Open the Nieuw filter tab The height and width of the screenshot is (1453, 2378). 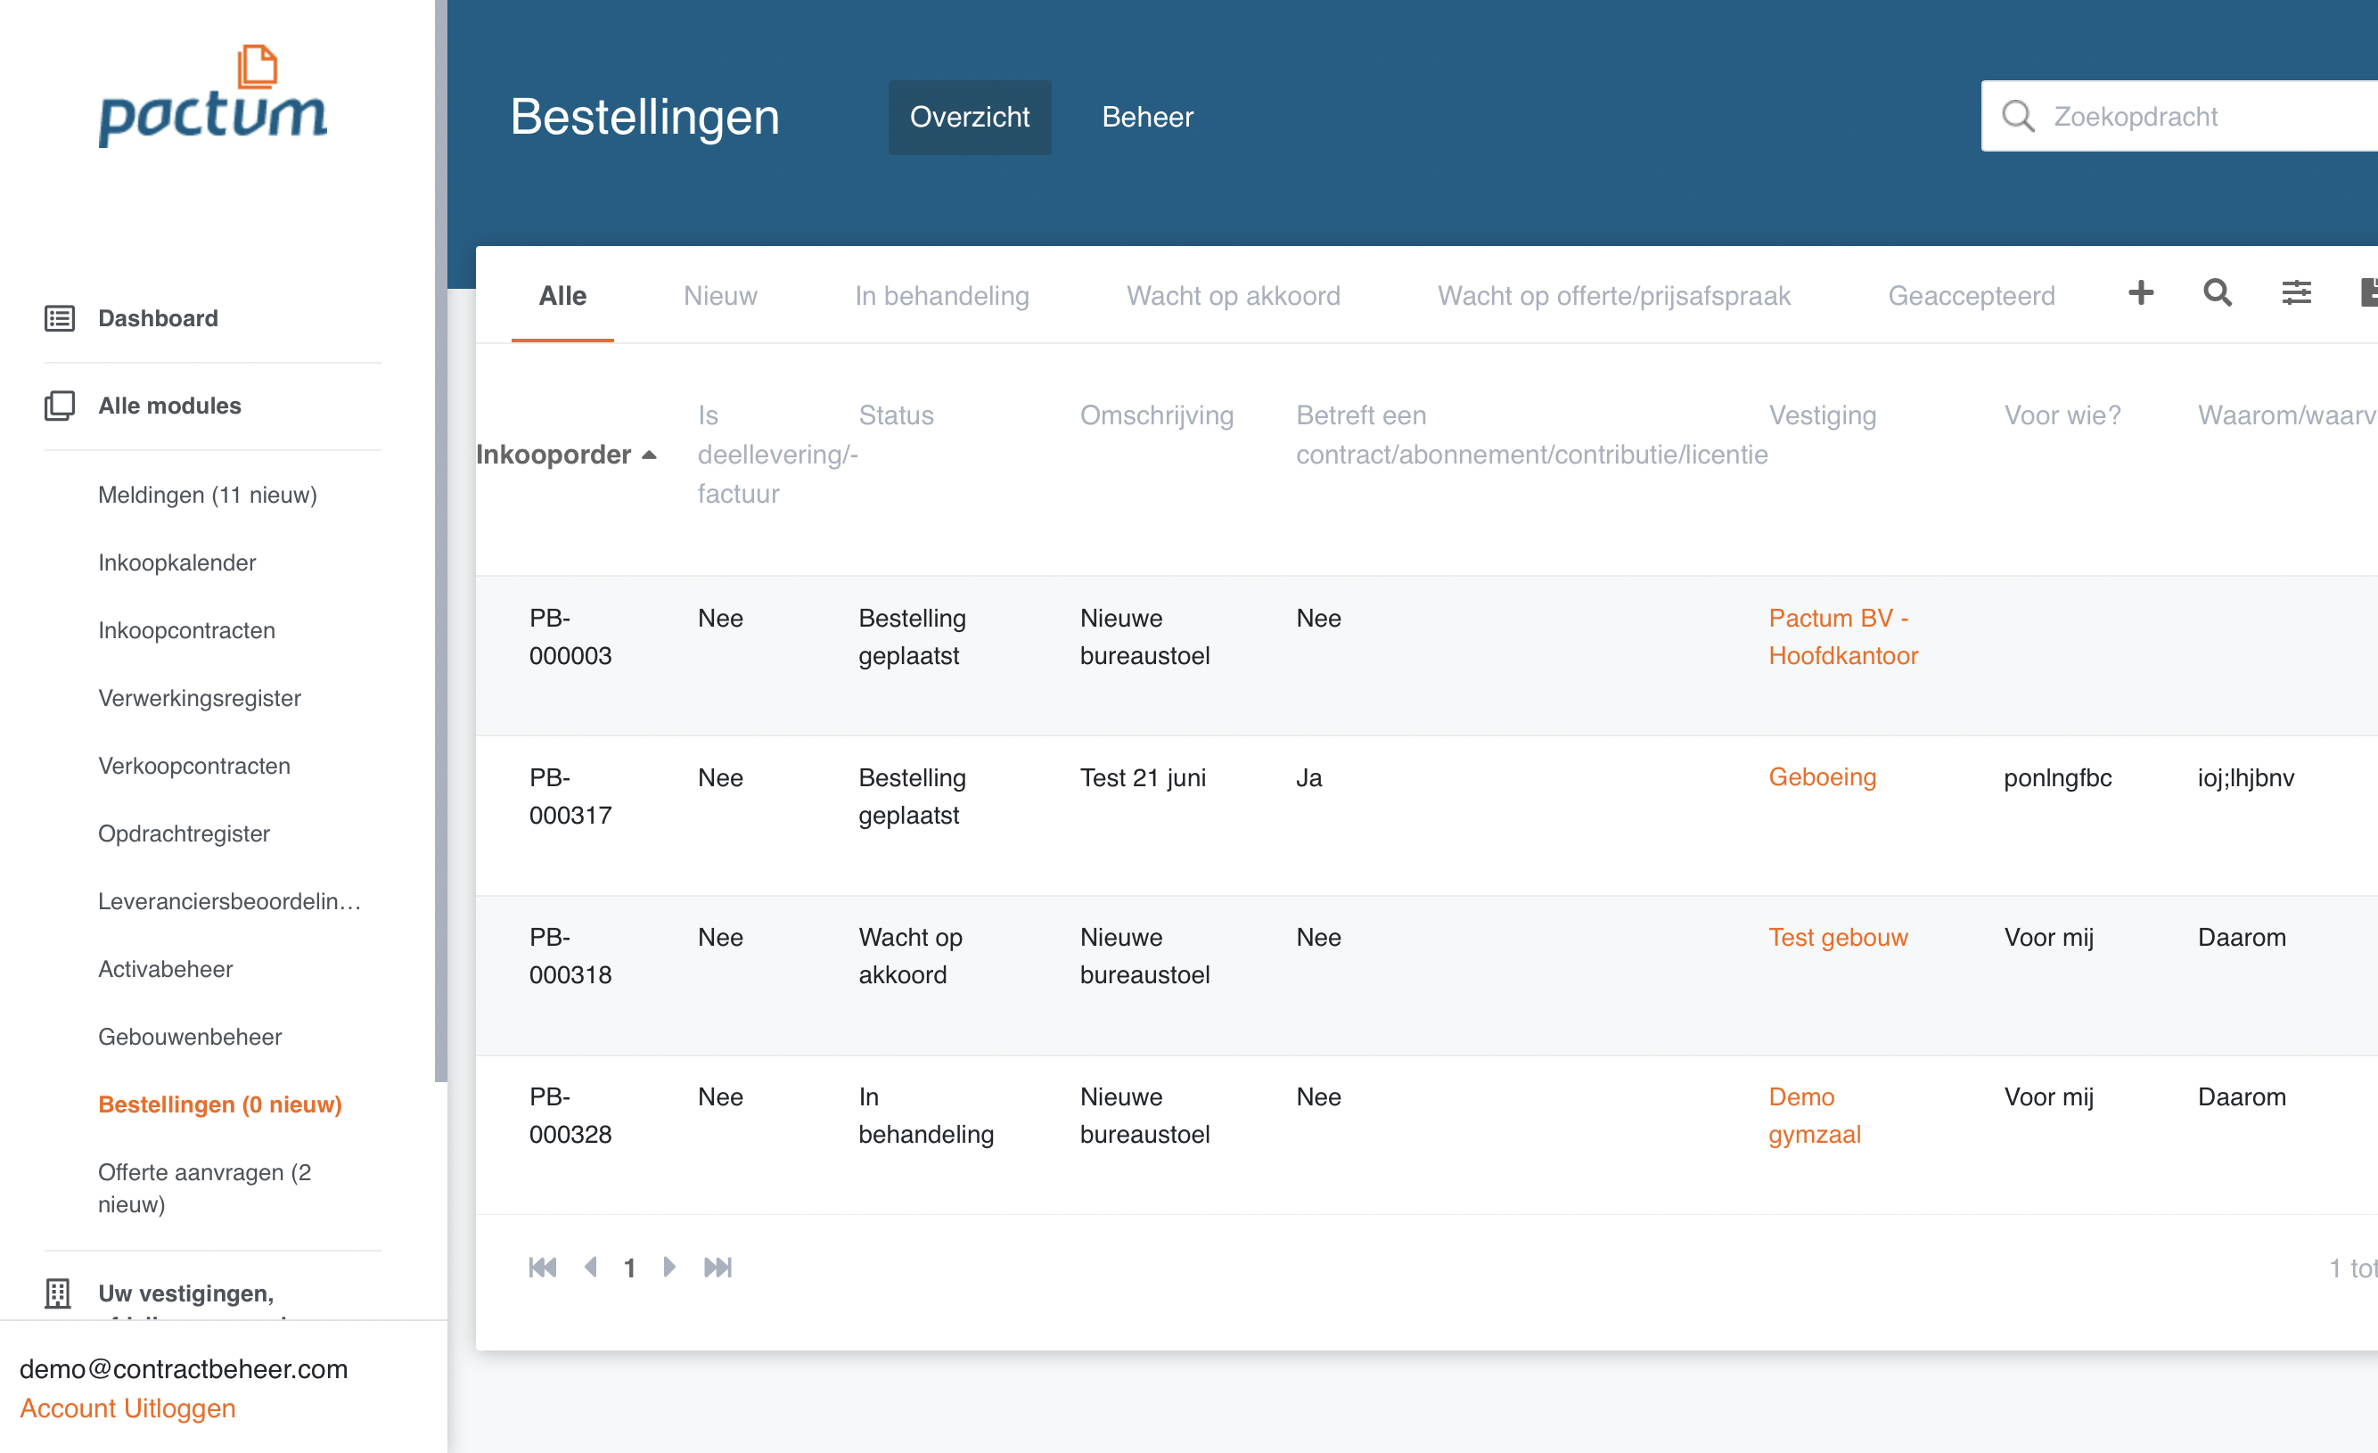click(x=720, y=295)
